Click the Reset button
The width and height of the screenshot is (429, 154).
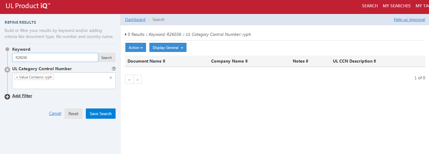coord(73,114)
